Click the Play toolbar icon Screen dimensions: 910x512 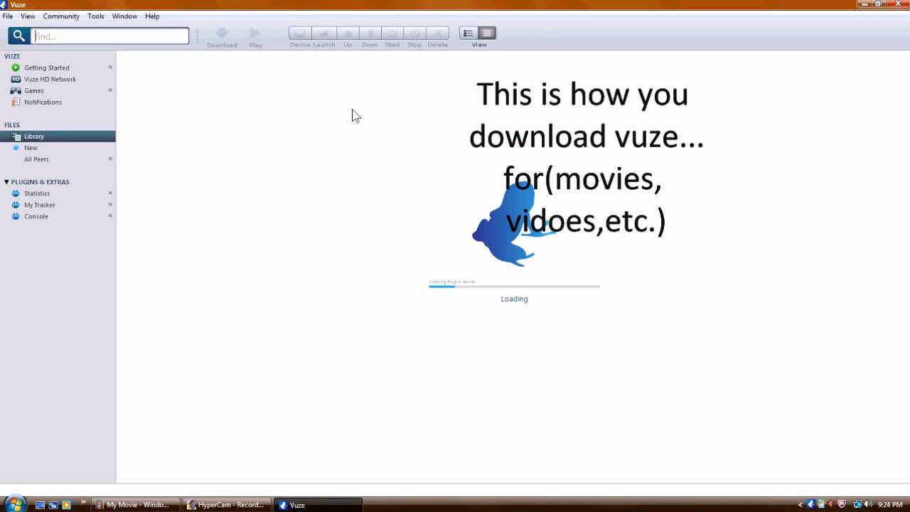[255, 33]
